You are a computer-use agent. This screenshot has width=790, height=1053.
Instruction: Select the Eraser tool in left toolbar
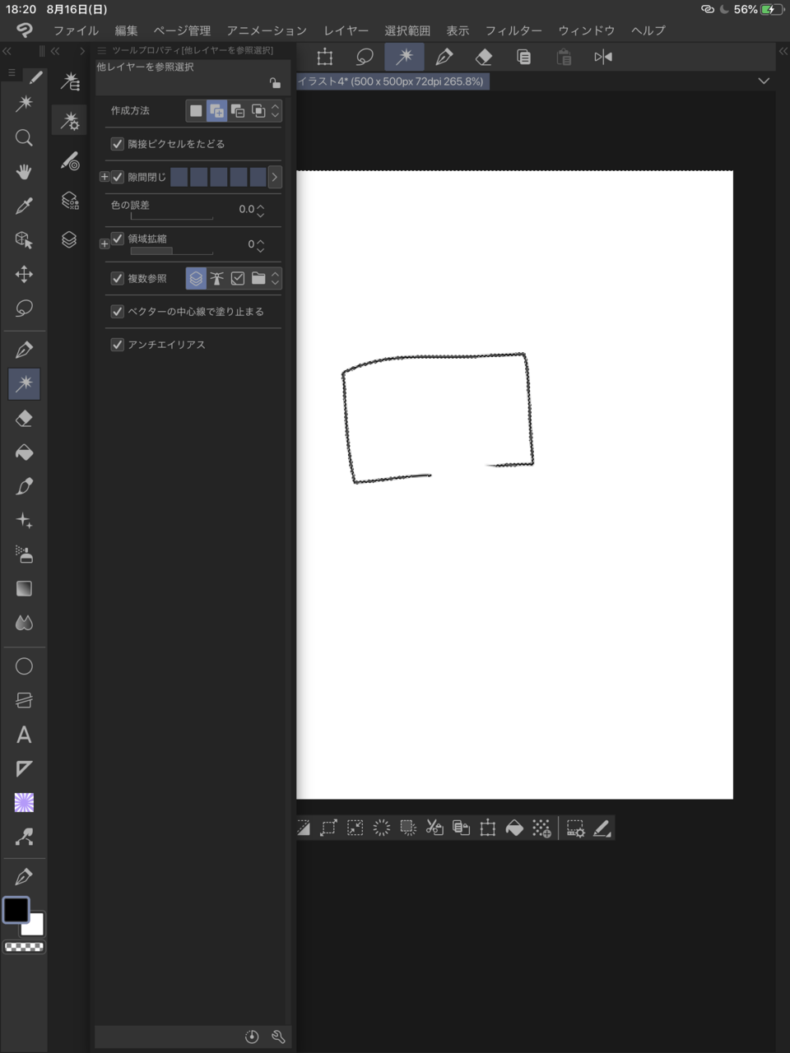pos(24,418)
